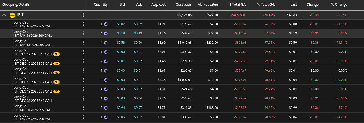This screenshot has width=364, height=123.
Task: Sort by Bid column header
Action: [122, 5]
